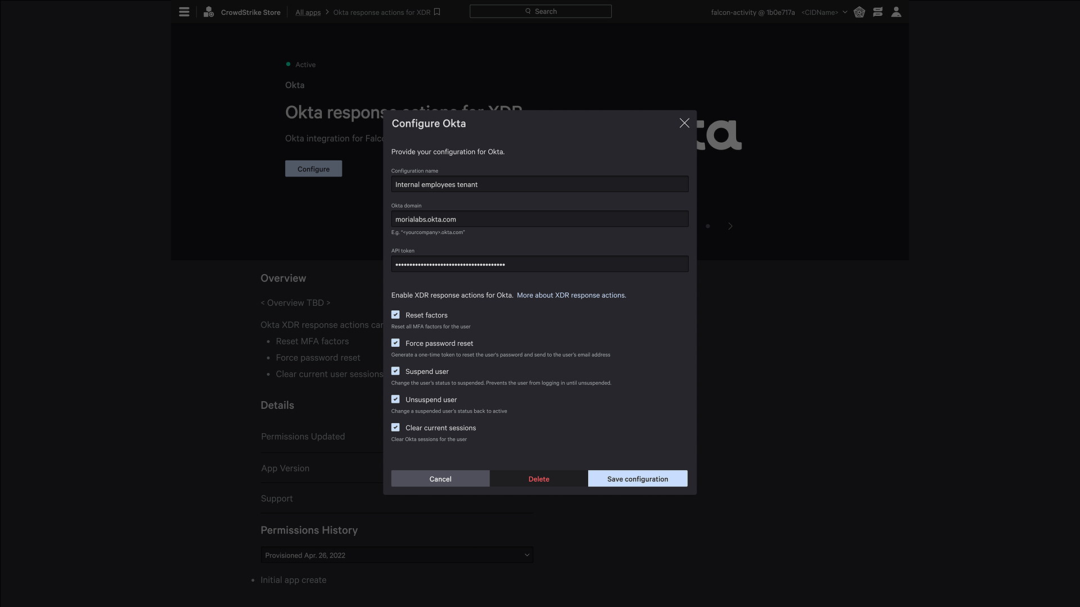
Task: Open the hamburger navigation menu
Action: [184, 12]
